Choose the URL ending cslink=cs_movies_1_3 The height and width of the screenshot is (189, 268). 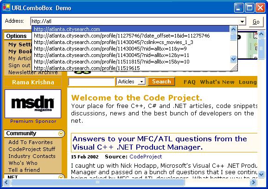click(x=131, y=42)
